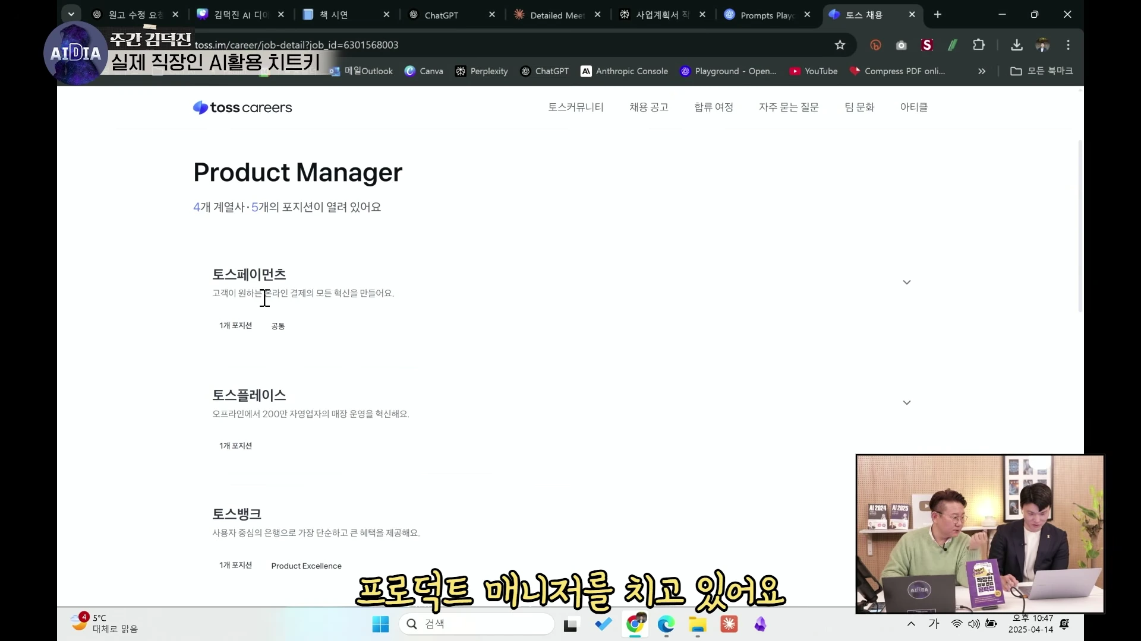Open the Compress PDF bookmark
This screenshot has height=641, width=1141.
tap(897, 71)
